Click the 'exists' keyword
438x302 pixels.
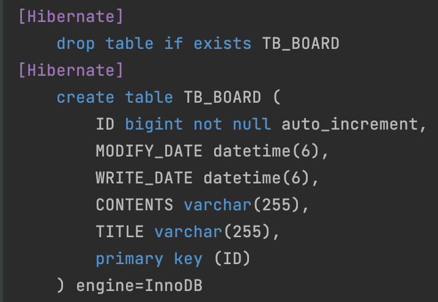[x=222, y=44]
